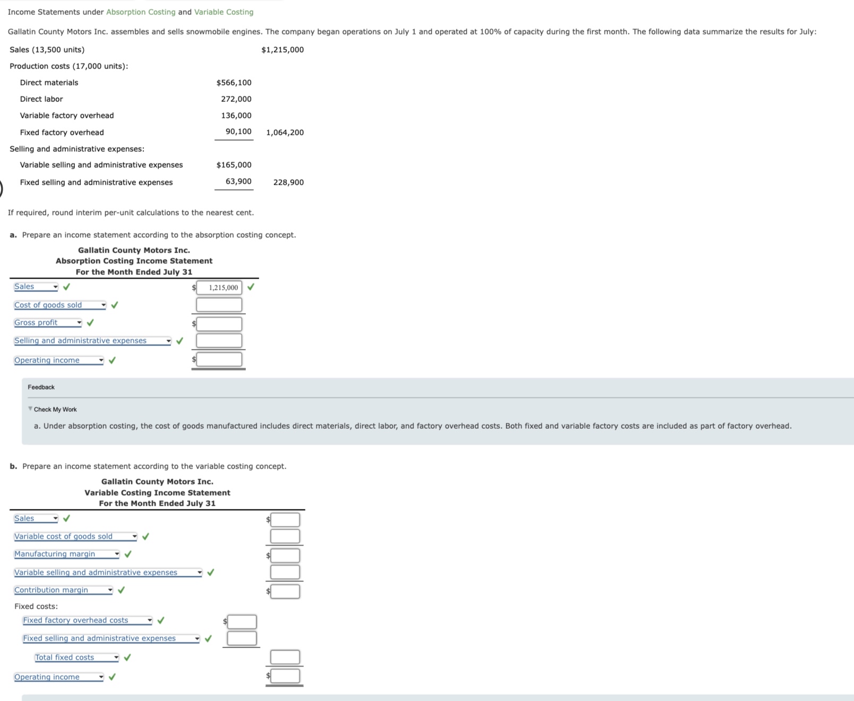This screenshot has width=854, height=701.
Task: Click the '228,900' selling expense total
Action: pyautogui.click(x=289, y=183)
